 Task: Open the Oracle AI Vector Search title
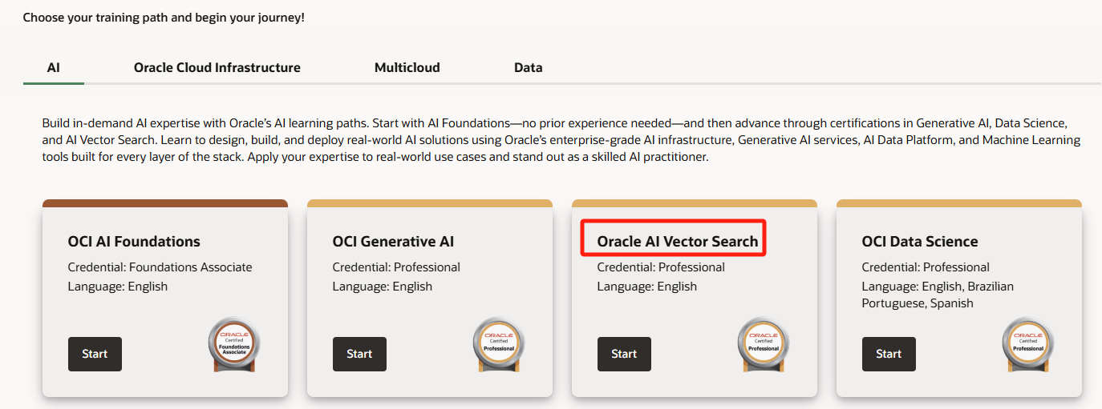677,242
